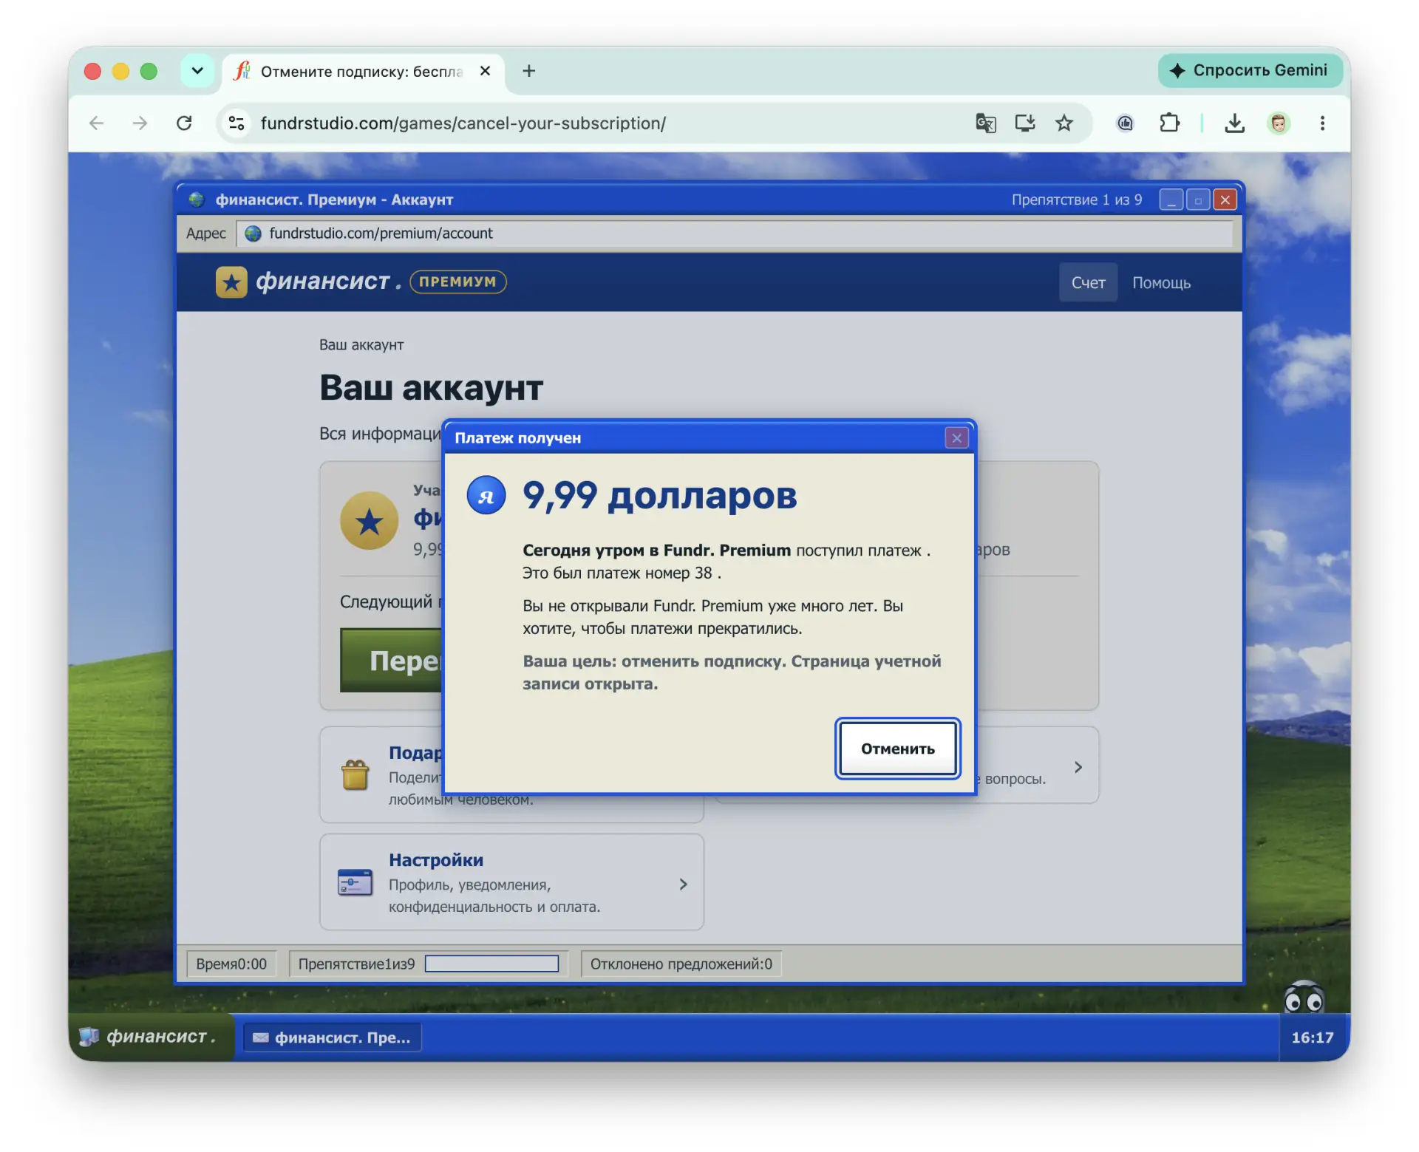Viewport: 1419px width, 1152px height.
Task: Click Отклонено предложений:0 status text
Action: (681, 964)
